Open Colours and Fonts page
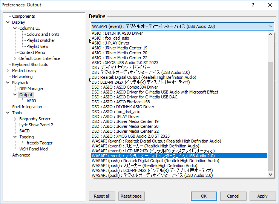The width and height of the screenshot is (279, 204). click(x=43, y=34)
